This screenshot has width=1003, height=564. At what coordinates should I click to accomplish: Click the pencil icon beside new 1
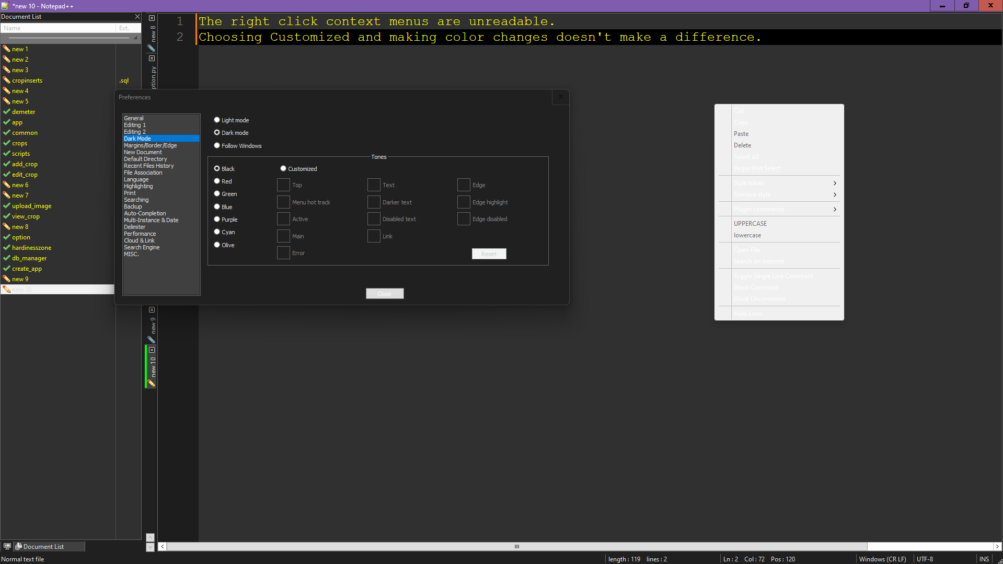point(6,49)
